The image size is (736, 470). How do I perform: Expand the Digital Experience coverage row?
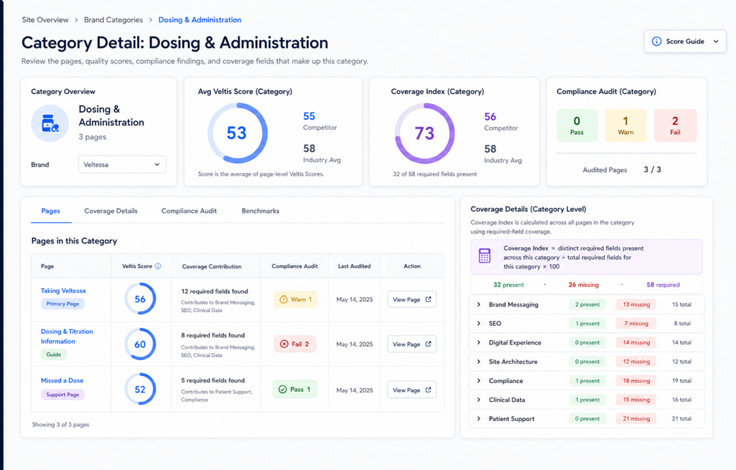[479, 343]
